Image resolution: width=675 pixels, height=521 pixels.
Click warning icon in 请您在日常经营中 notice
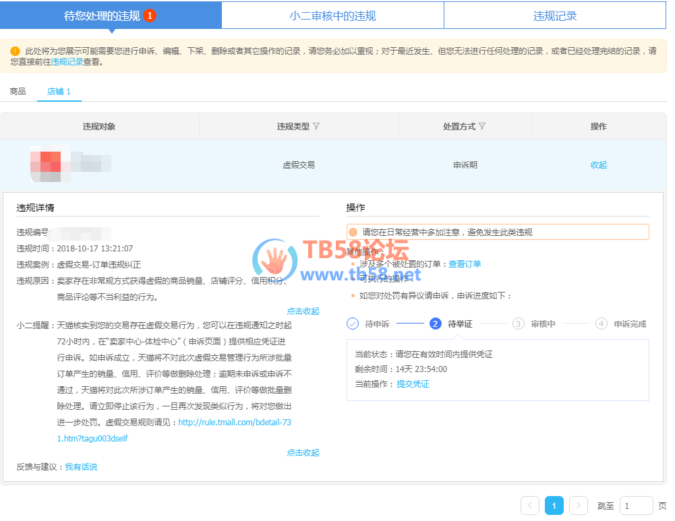pos(353,233)
